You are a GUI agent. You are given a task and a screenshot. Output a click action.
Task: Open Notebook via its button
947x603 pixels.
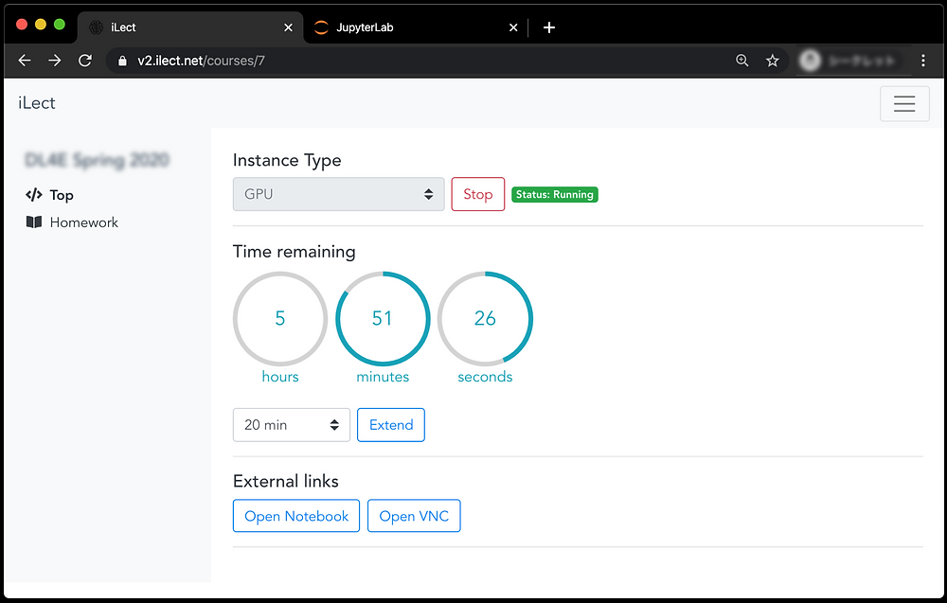coord(295,516)
